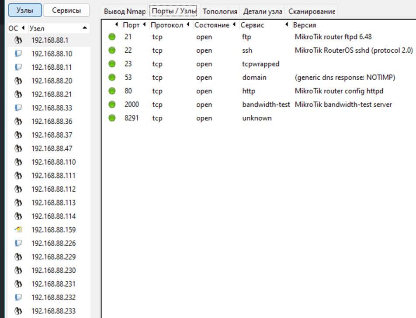The image size is (416, 318).
Task: Click the green status dot for port 80
Action: pos(112,91)
